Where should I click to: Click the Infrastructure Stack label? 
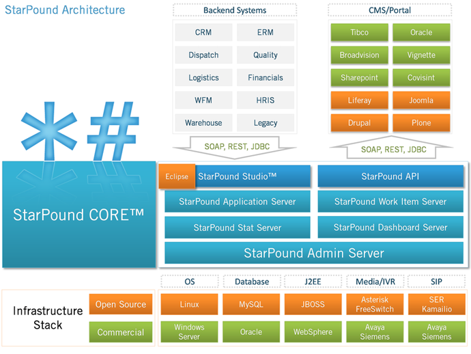[x=48, y=318]
